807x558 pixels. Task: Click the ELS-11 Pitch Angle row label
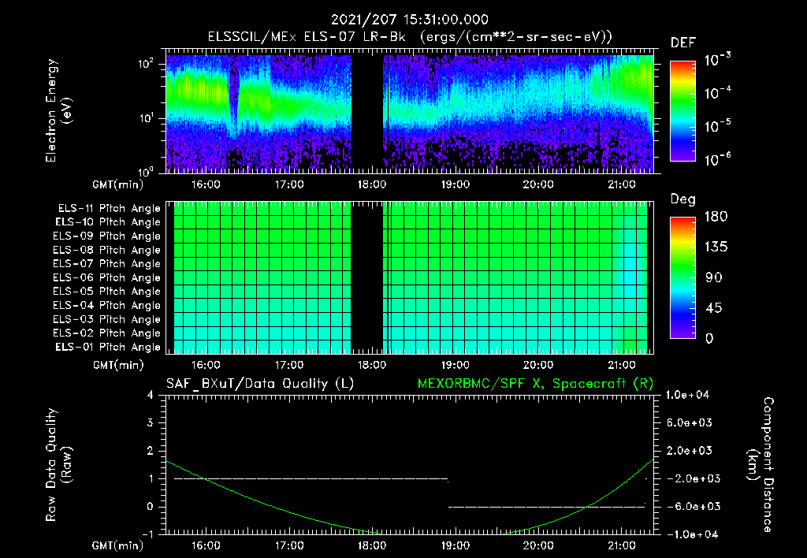tap(109, 209)
